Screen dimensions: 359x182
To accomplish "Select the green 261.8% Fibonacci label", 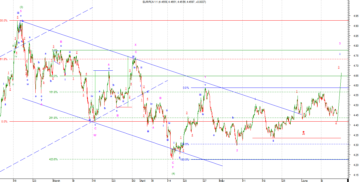I will (x=53, y=118).
